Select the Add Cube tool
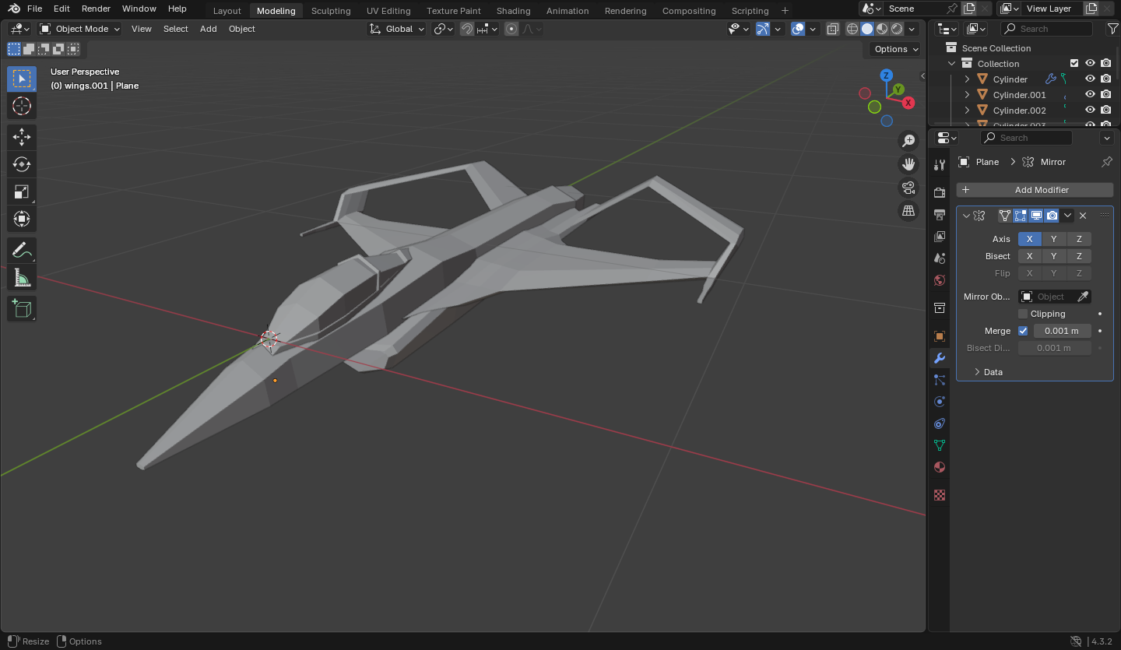The width and height of the screenshot is (1121, 650). pyautogui.click(x=22, y=308)
